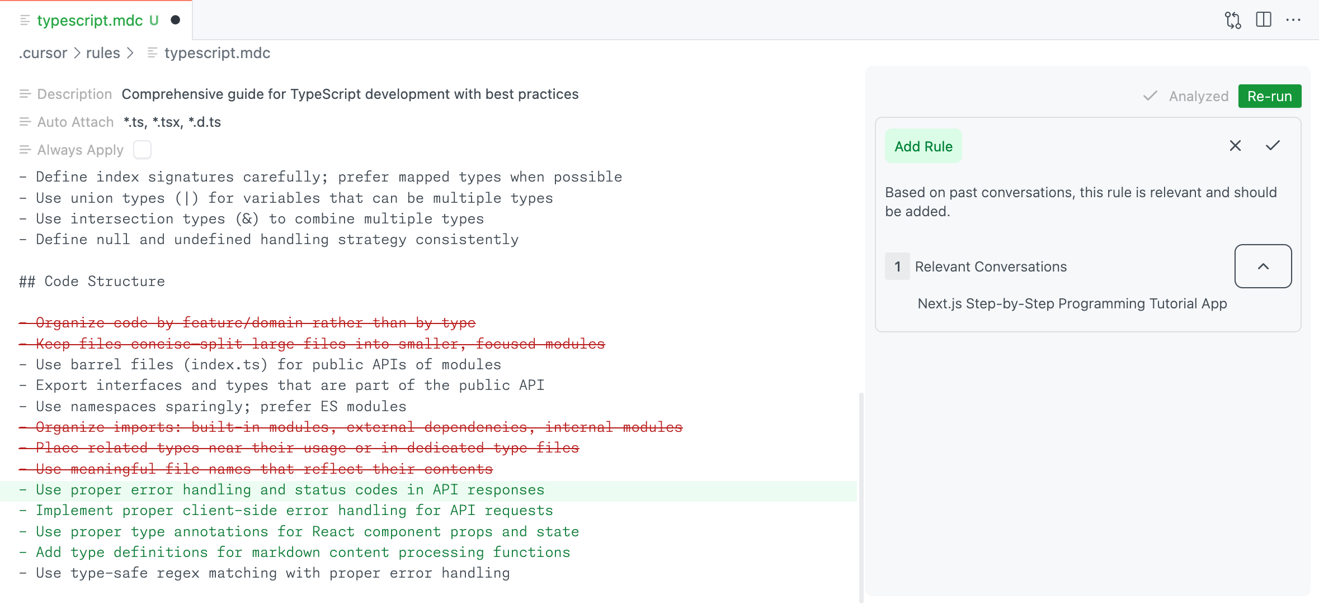Click the property icon beside Auto Attach
1319x605 pixels.
pos(25,122)
